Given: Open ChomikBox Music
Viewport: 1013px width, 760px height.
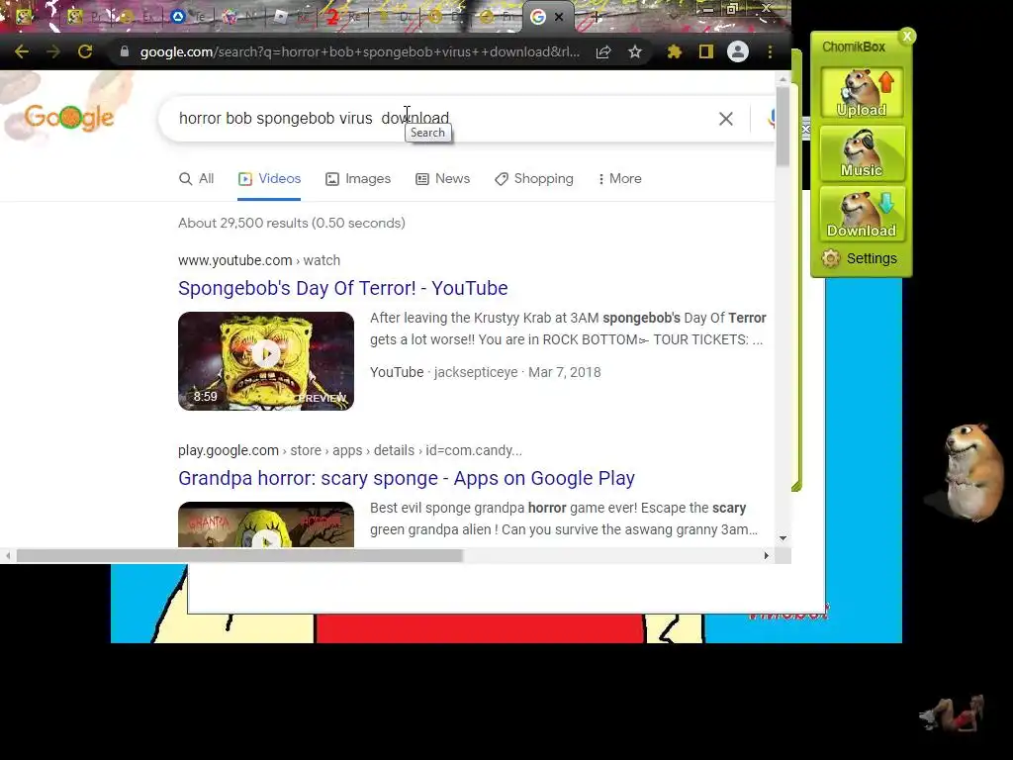Looking at the screenshot, I should pos(862,152).
